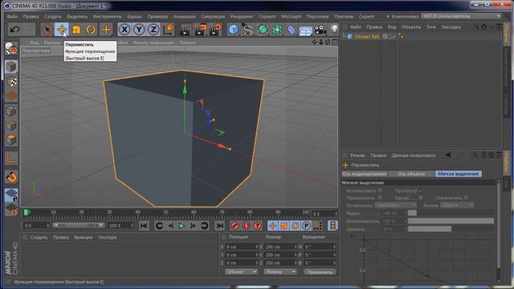Open the purple deformer icon

pos(292,30)
